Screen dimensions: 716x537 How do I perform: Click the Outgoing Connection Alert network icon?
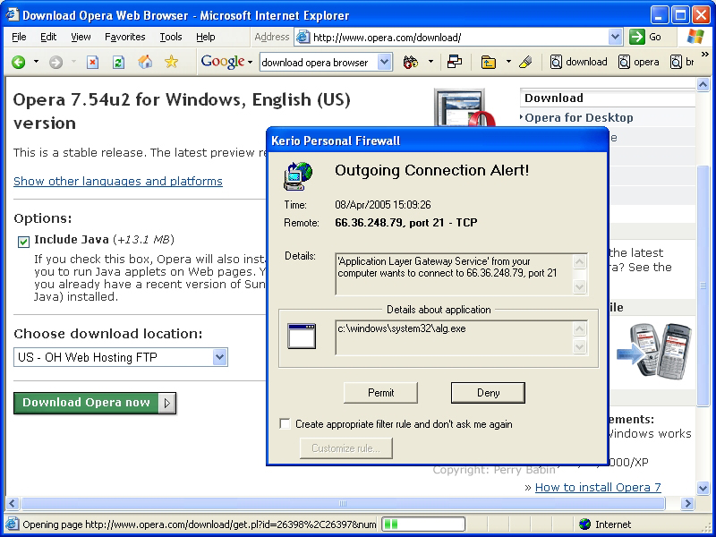[x=298, y=175]
